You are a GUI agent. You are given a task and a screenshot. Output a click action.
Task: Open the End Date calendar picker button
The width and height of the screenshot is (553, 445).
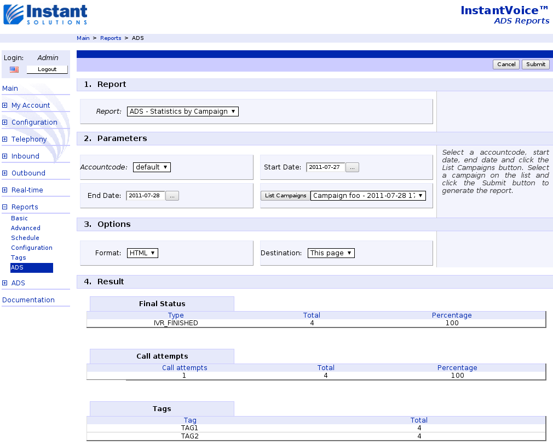[x=172, y=196]
